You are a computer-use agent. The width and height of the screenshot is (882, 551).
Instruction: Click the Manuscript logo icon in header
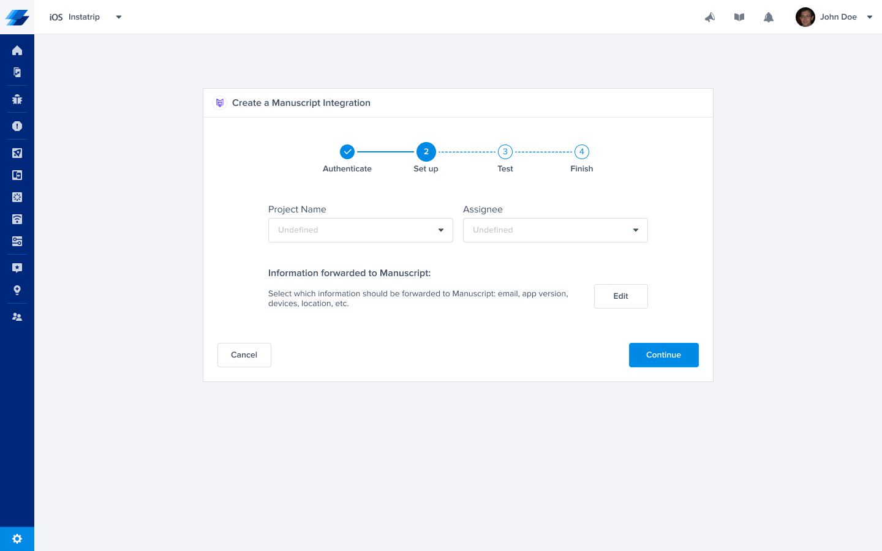point(220,103)
